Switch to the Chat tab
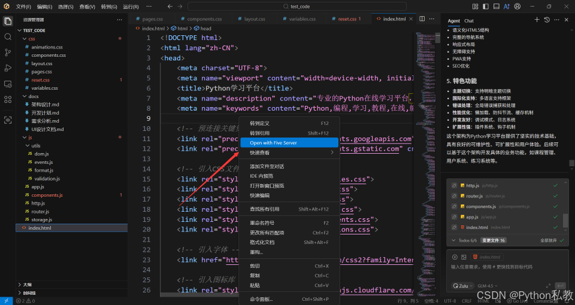 (469, 21)
